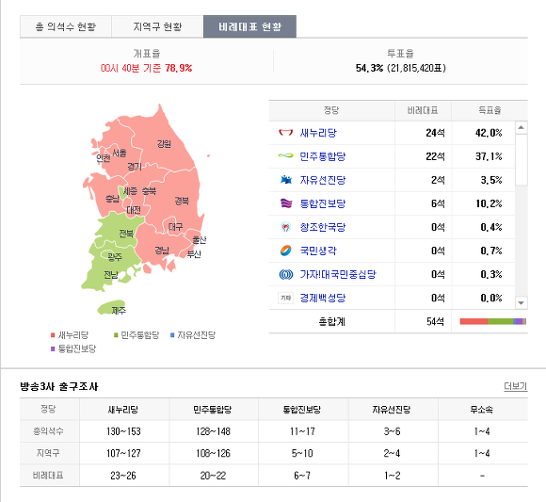Click the green 민주통합당 legend swatch
Image resolution: width=546 pixels, height=502 pixels.
point(116,335)
